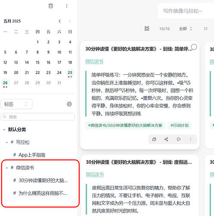Toggle the list view icon
Image resolution: width=214 pixels, height=216 pixels.
pos(206,29)
